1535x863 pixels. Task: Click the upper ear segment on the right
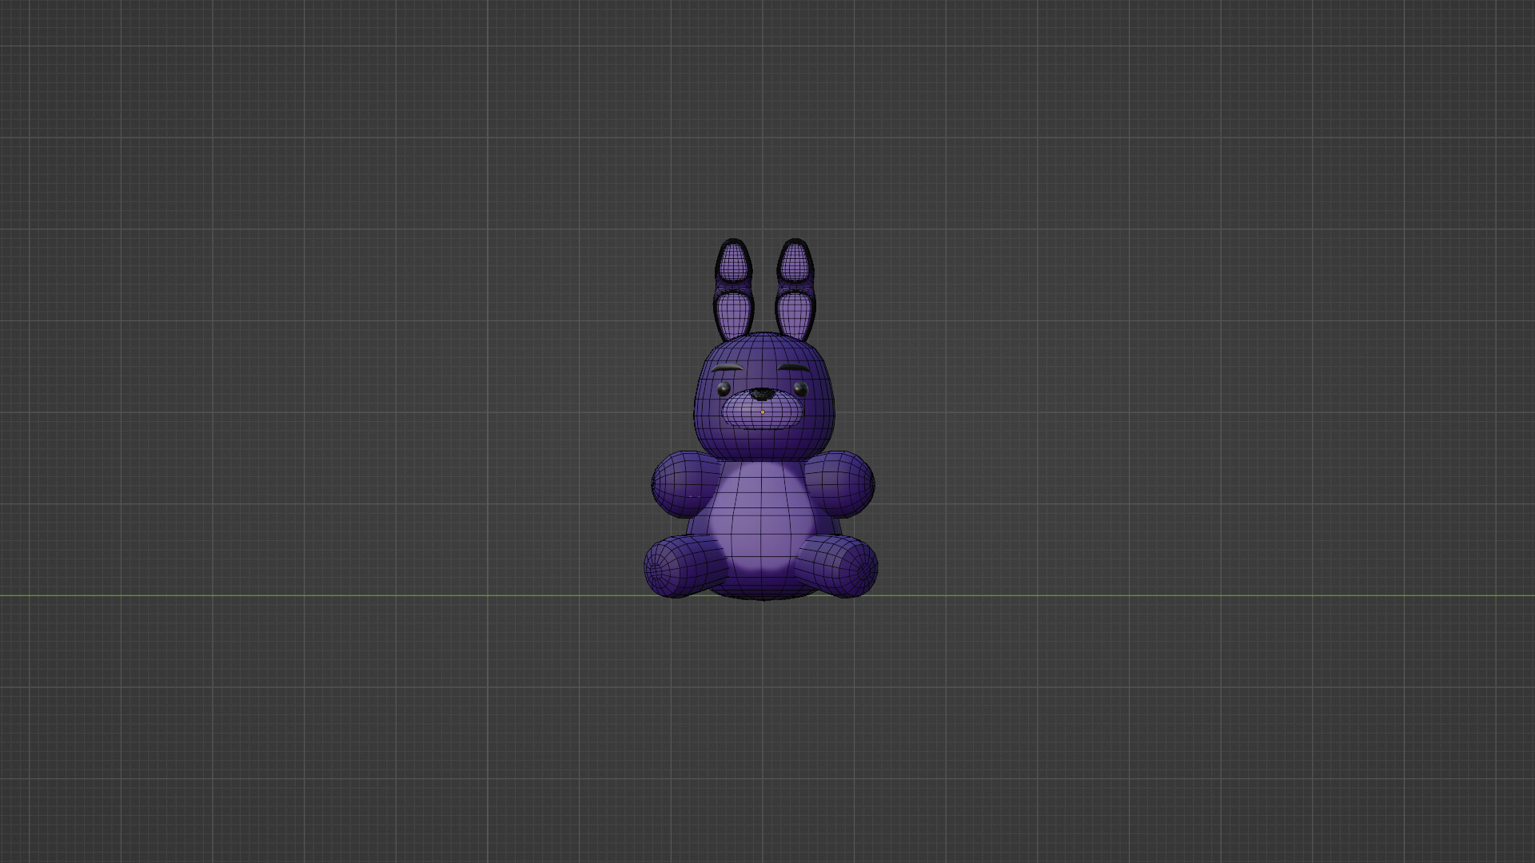coord(795,261)
